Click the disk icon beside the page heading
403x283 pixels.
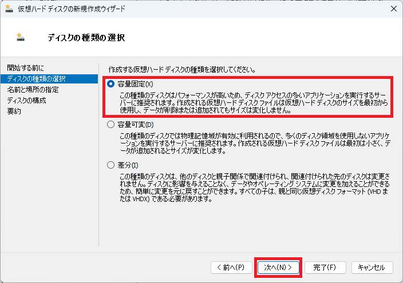point(20,38)
